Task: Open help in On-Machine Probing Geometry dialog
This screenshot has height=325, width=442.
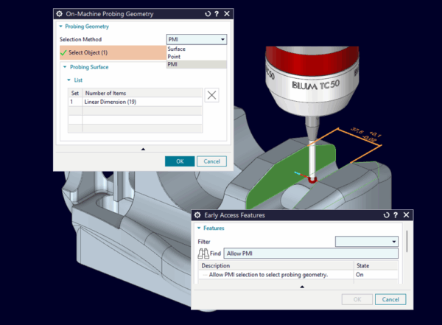Action: 217,14
